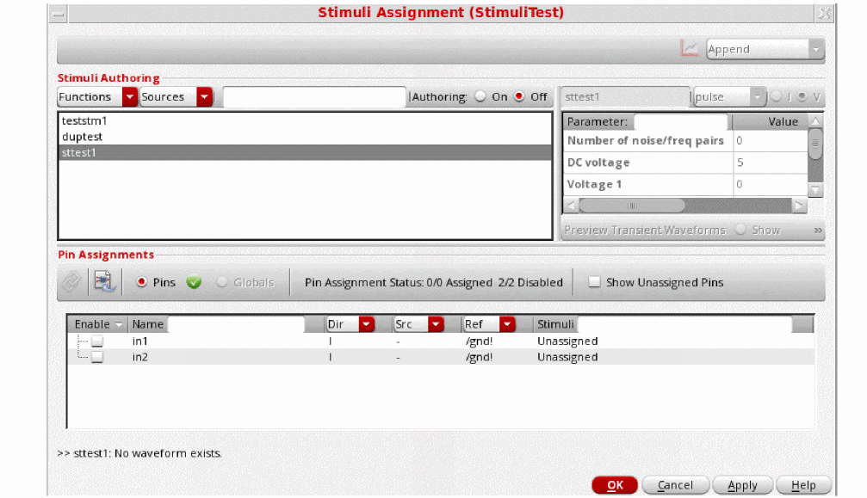Open the Src column filter dropdown

tap(437, 324)
